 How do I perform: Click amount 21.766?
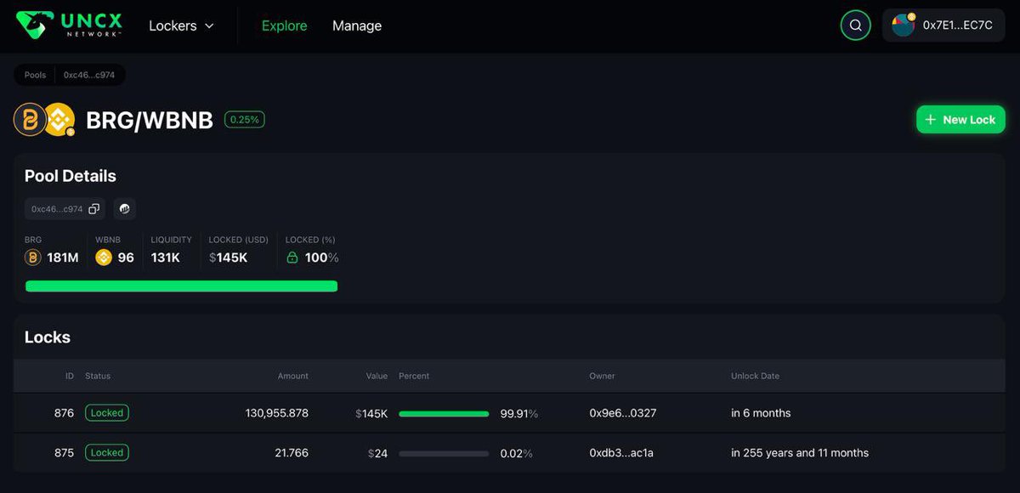pos(292,453)
